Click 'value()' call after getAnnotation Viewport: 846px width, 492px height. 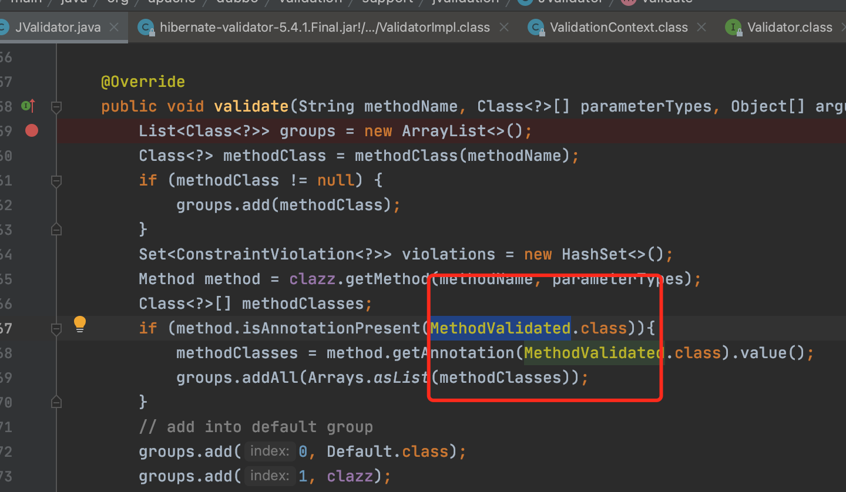pos(772,353)
